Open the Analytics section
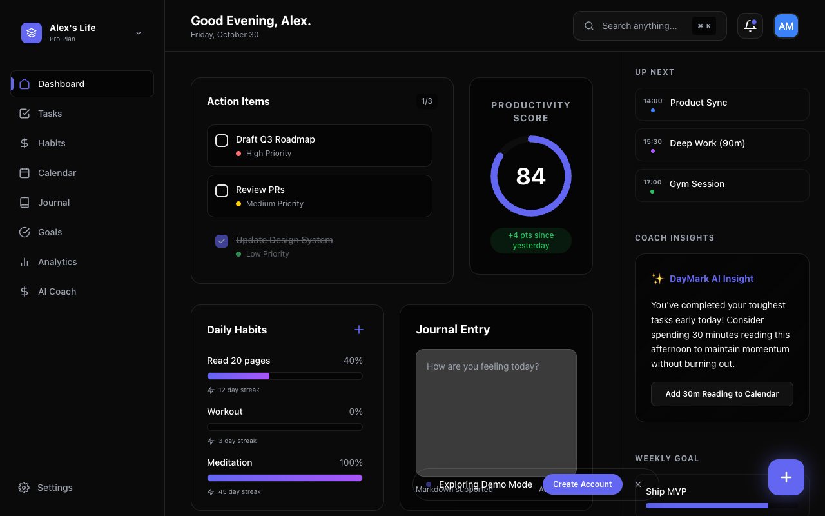The width and height of the screenshot is (825, 516). tap(82, 262)
